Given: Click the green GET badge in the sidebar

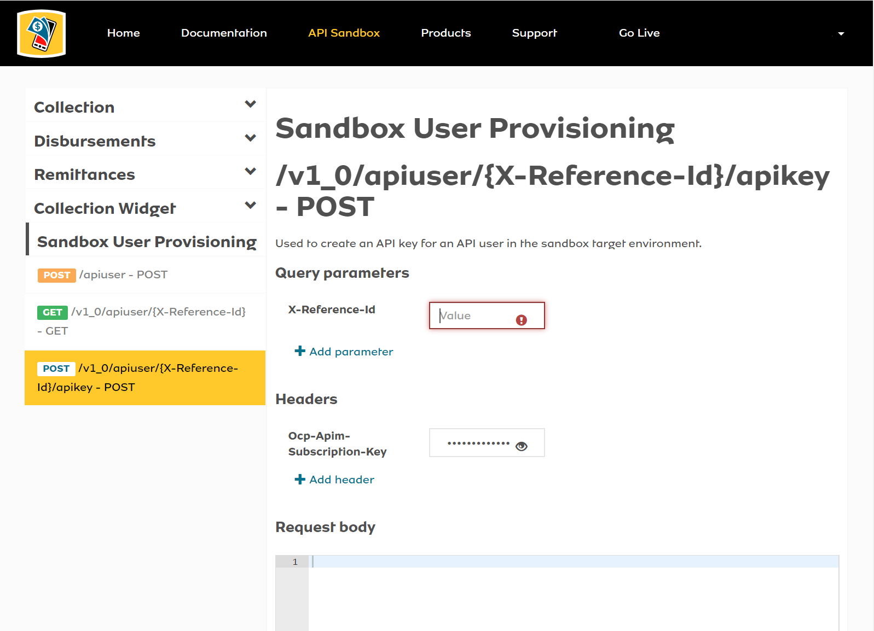Looking at the screenshot, I should coord(53,312).
